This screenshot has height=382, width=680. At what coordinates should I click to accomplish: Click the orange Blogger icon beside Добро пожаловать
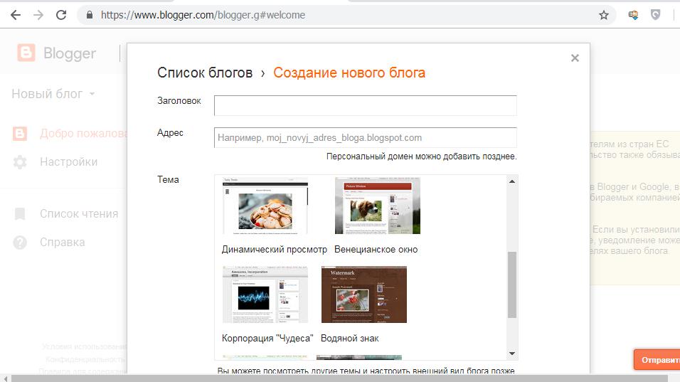click(x=20, y=134)
